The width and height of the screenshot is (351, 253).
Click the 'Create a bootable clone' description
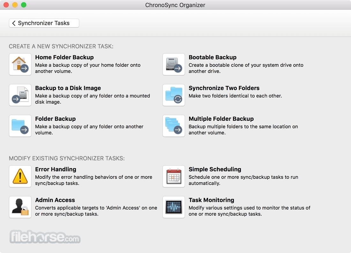(x=246, y=68)
